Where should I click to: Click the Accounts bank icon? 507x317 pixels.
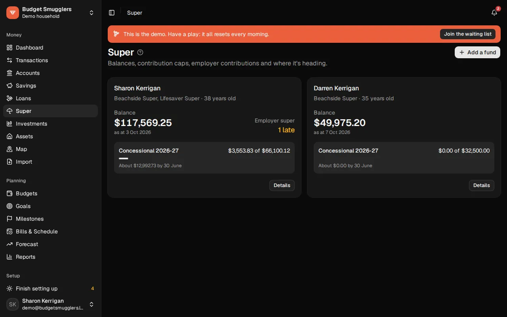coord(10,73)
